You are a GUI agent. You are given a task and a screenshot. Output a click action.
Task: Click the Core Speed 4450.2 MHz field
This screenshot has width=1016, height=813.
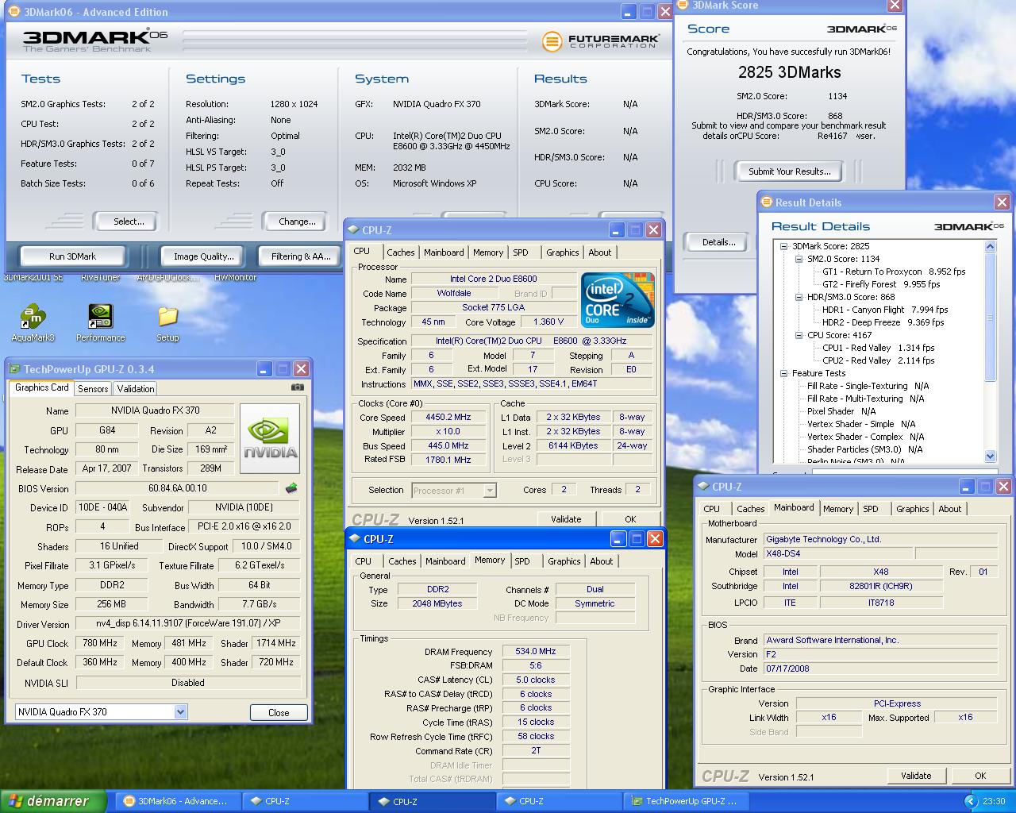448,417
